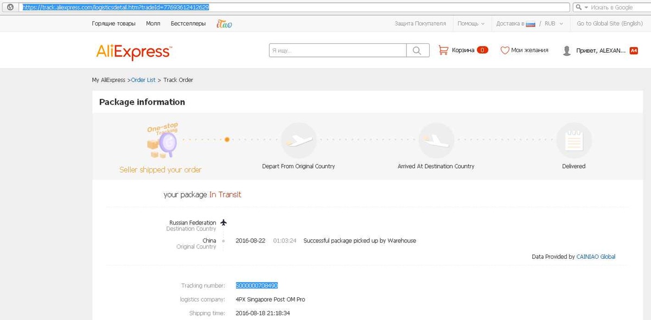This screenshot has width=651, height=320.
Task: Expand the RUB currency dropdown
Action: tap(553, 24)
